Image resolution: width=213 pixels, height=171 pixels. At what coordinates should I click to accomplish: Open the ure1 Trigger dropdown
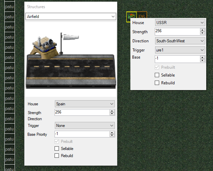[x=180, y=50]
